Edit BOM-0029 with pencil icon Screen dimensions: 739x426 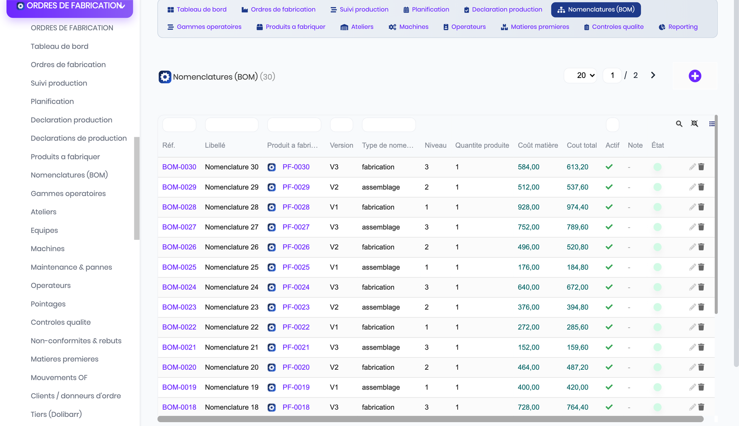[692, 187]
